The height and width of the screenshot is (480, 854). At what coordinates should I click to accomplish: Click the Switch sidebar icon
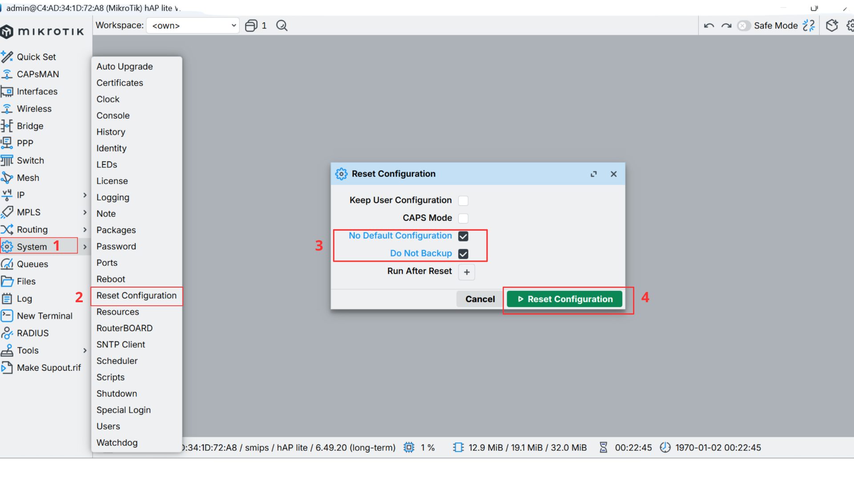(x=7, y=160)
